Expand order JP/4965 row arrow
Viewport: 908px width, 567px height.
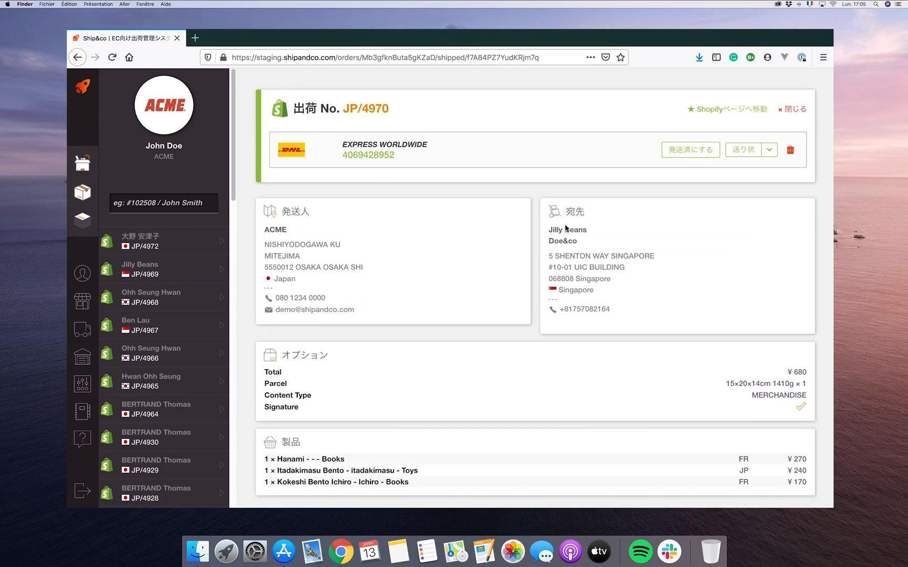coord(222,381)
